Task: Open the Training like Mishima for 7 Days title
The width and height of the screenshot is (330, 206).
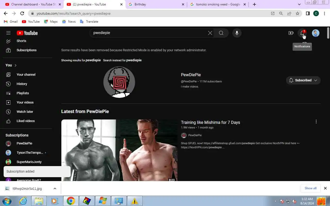Action: tap(210, 123)
